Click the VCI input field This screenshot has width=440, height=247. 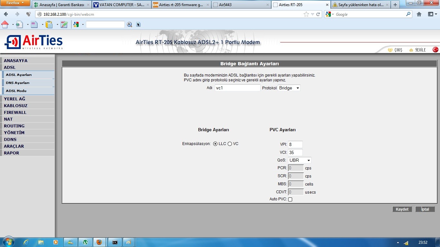295,152
